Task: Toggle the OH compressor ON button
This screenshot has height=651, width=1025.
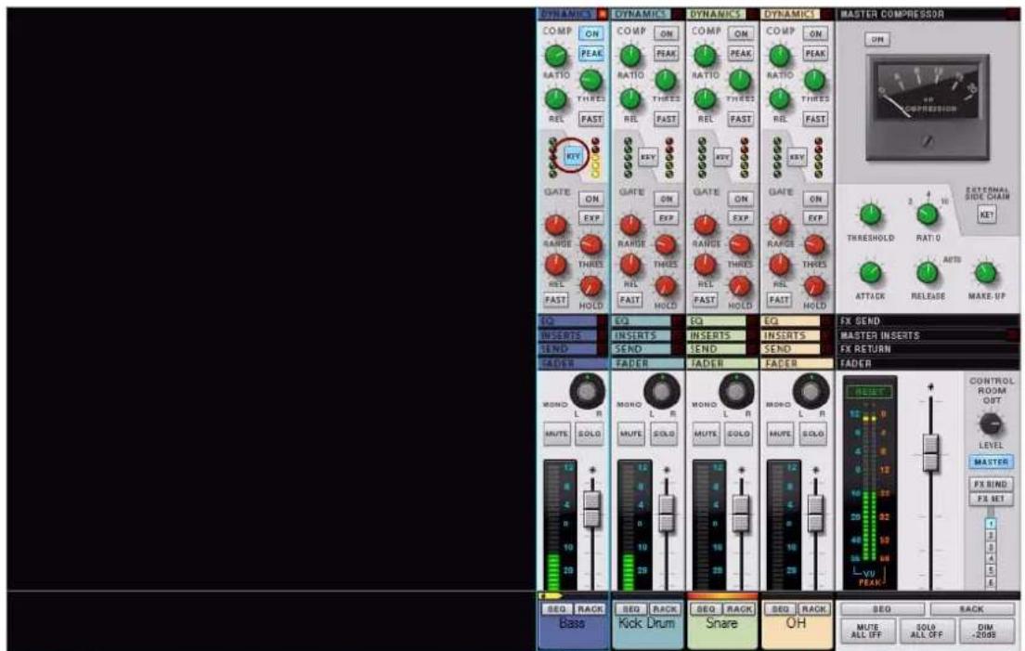Action: pyautogui.click(x=815, y=33)
